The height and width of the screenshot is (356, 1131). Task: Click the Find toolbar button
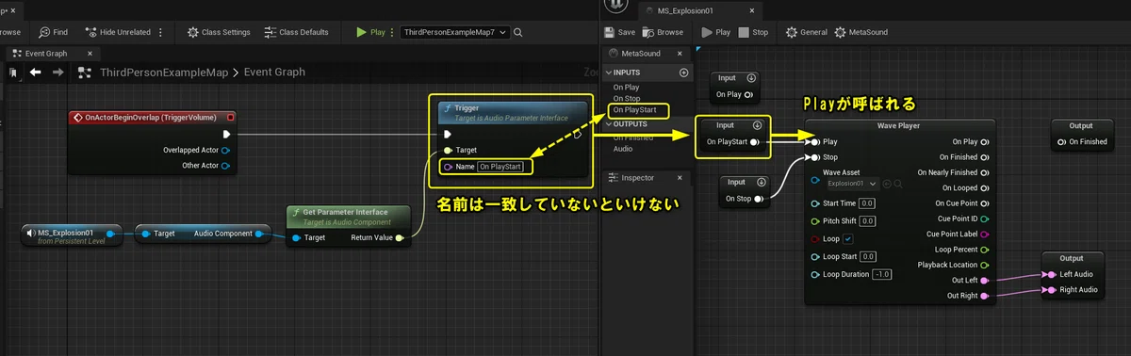point(52,32)
